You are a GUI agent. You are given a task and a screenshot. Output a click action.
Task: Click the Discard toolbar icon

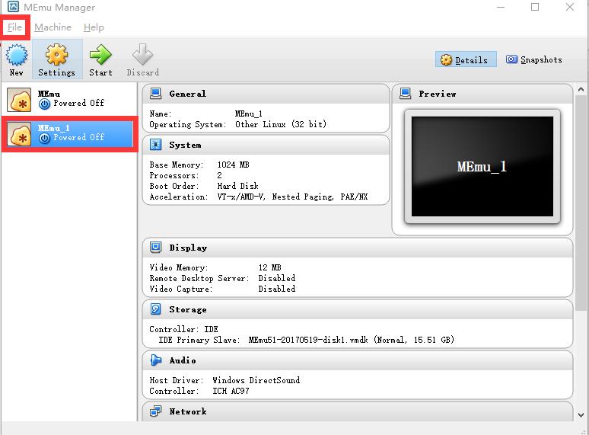click(x=142, y=56)
